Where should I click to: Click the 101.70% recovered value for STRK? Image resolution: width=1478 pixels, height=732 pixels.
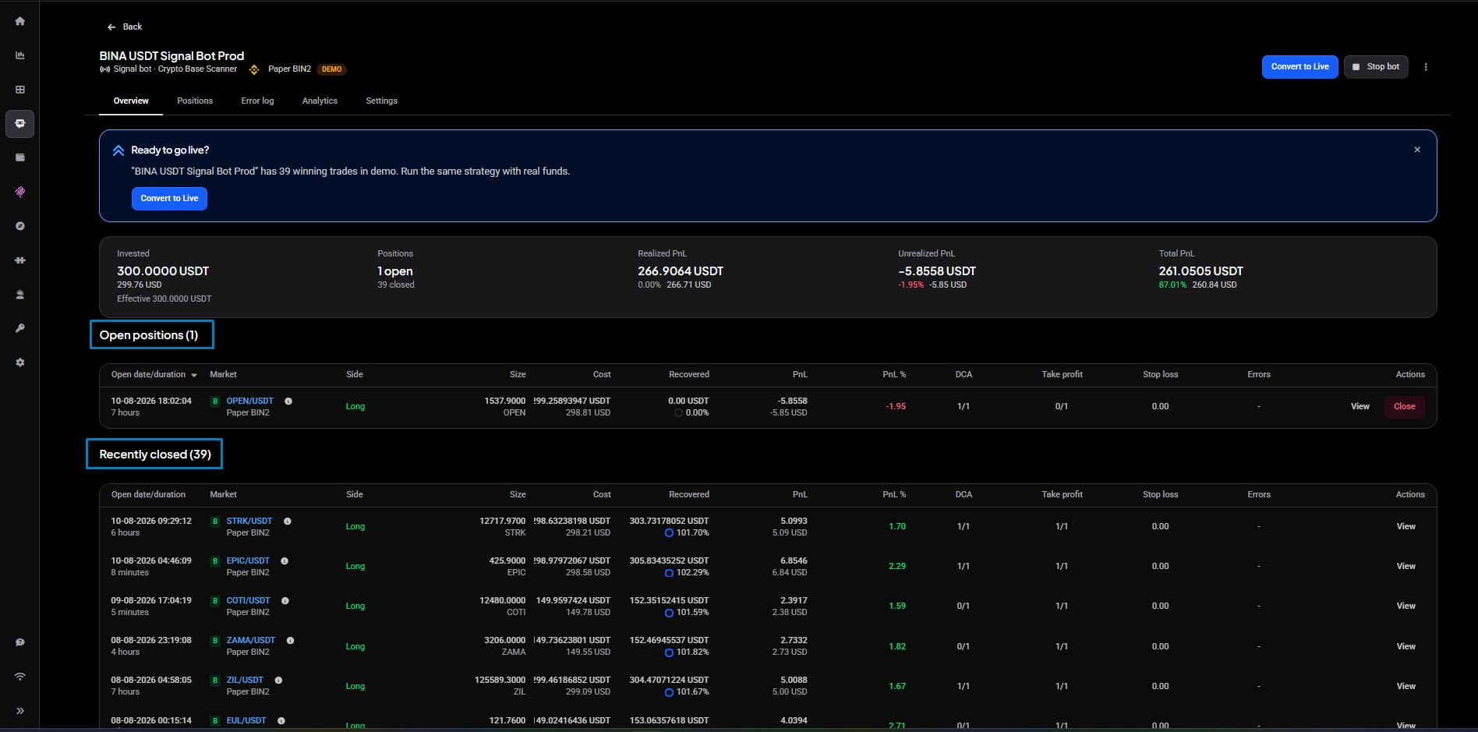pos(692,533)
